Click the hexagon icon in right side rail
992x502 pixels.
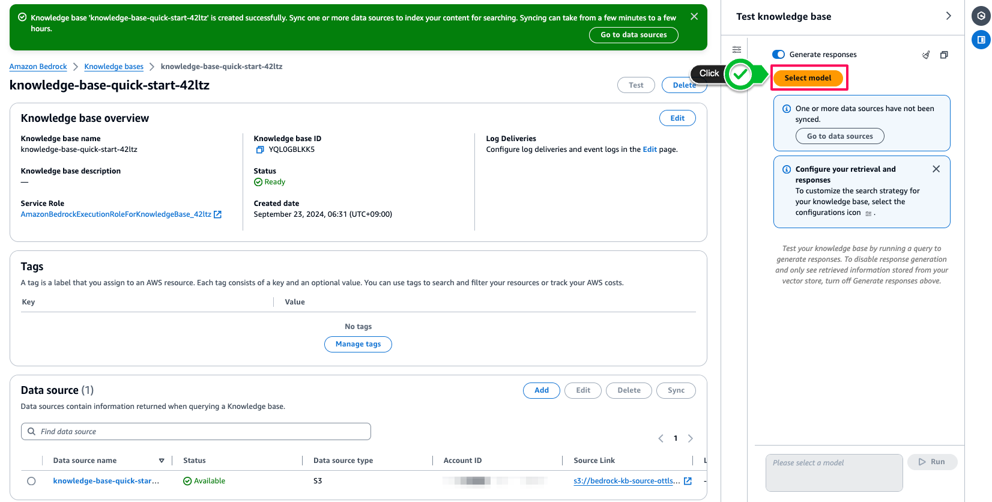click(x=981, y=16)
